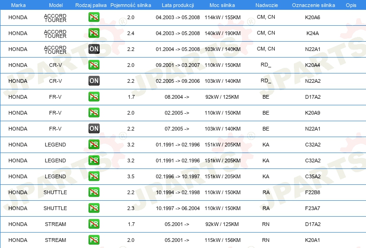Image resolution: width=366 pixels, height=248 pixels.
Task: Click production years 09.2001 -> 03.2007
Action: (178, 65)
